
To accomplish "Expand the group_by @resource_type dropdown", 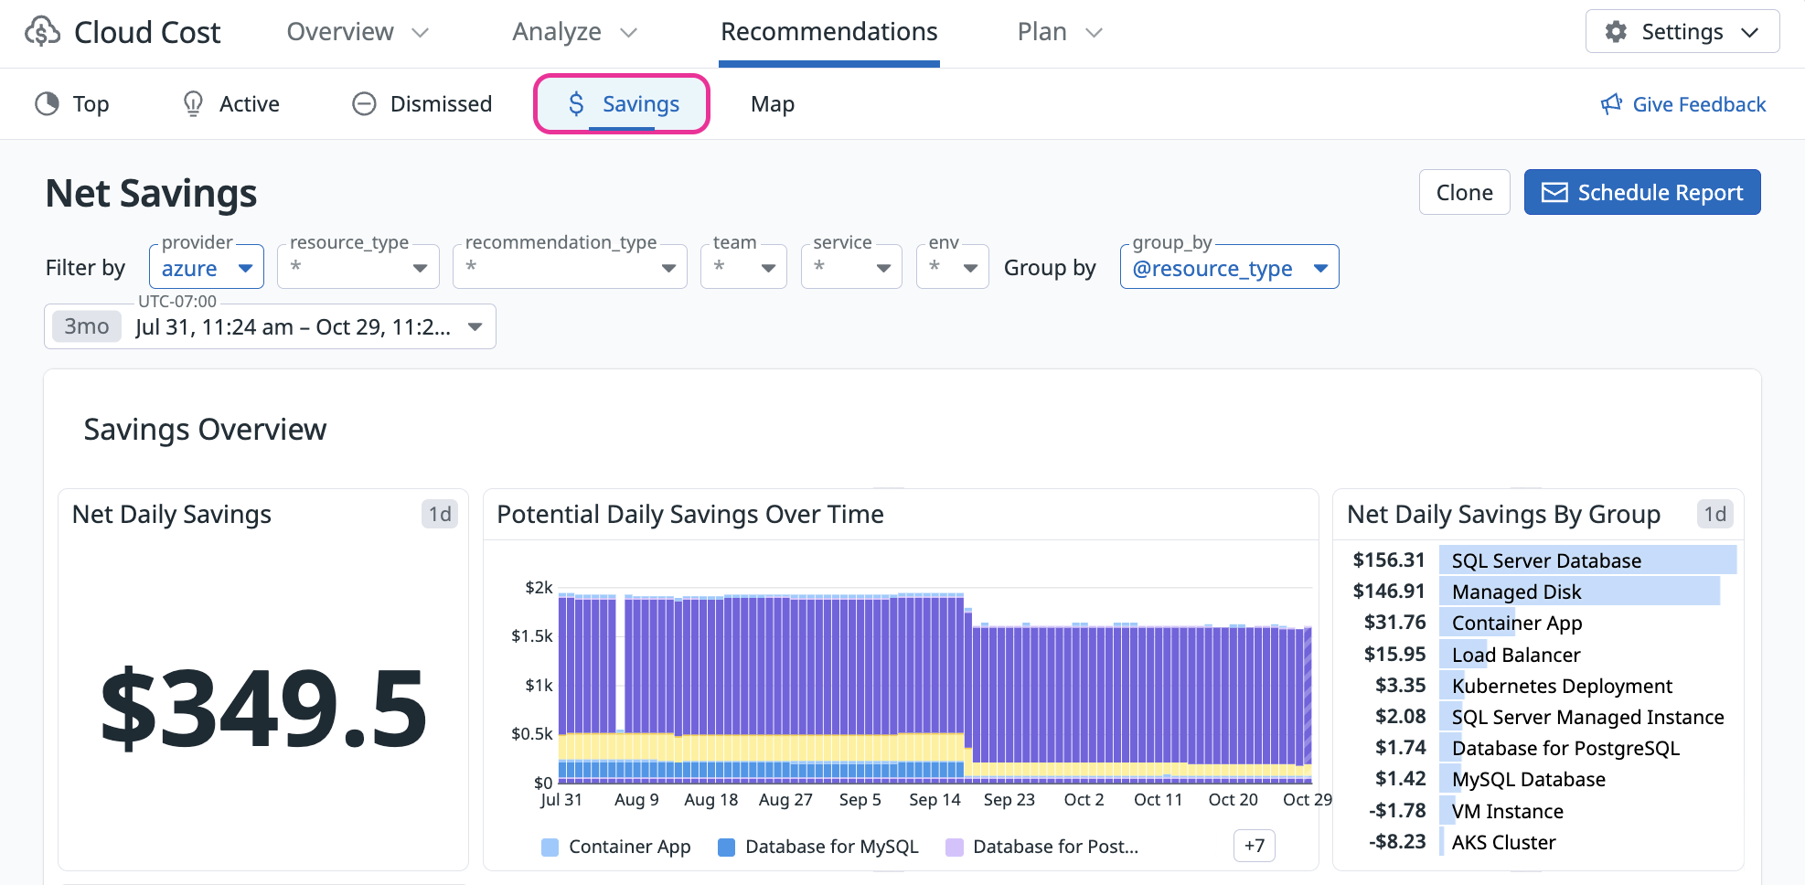I will [1229, 268].
